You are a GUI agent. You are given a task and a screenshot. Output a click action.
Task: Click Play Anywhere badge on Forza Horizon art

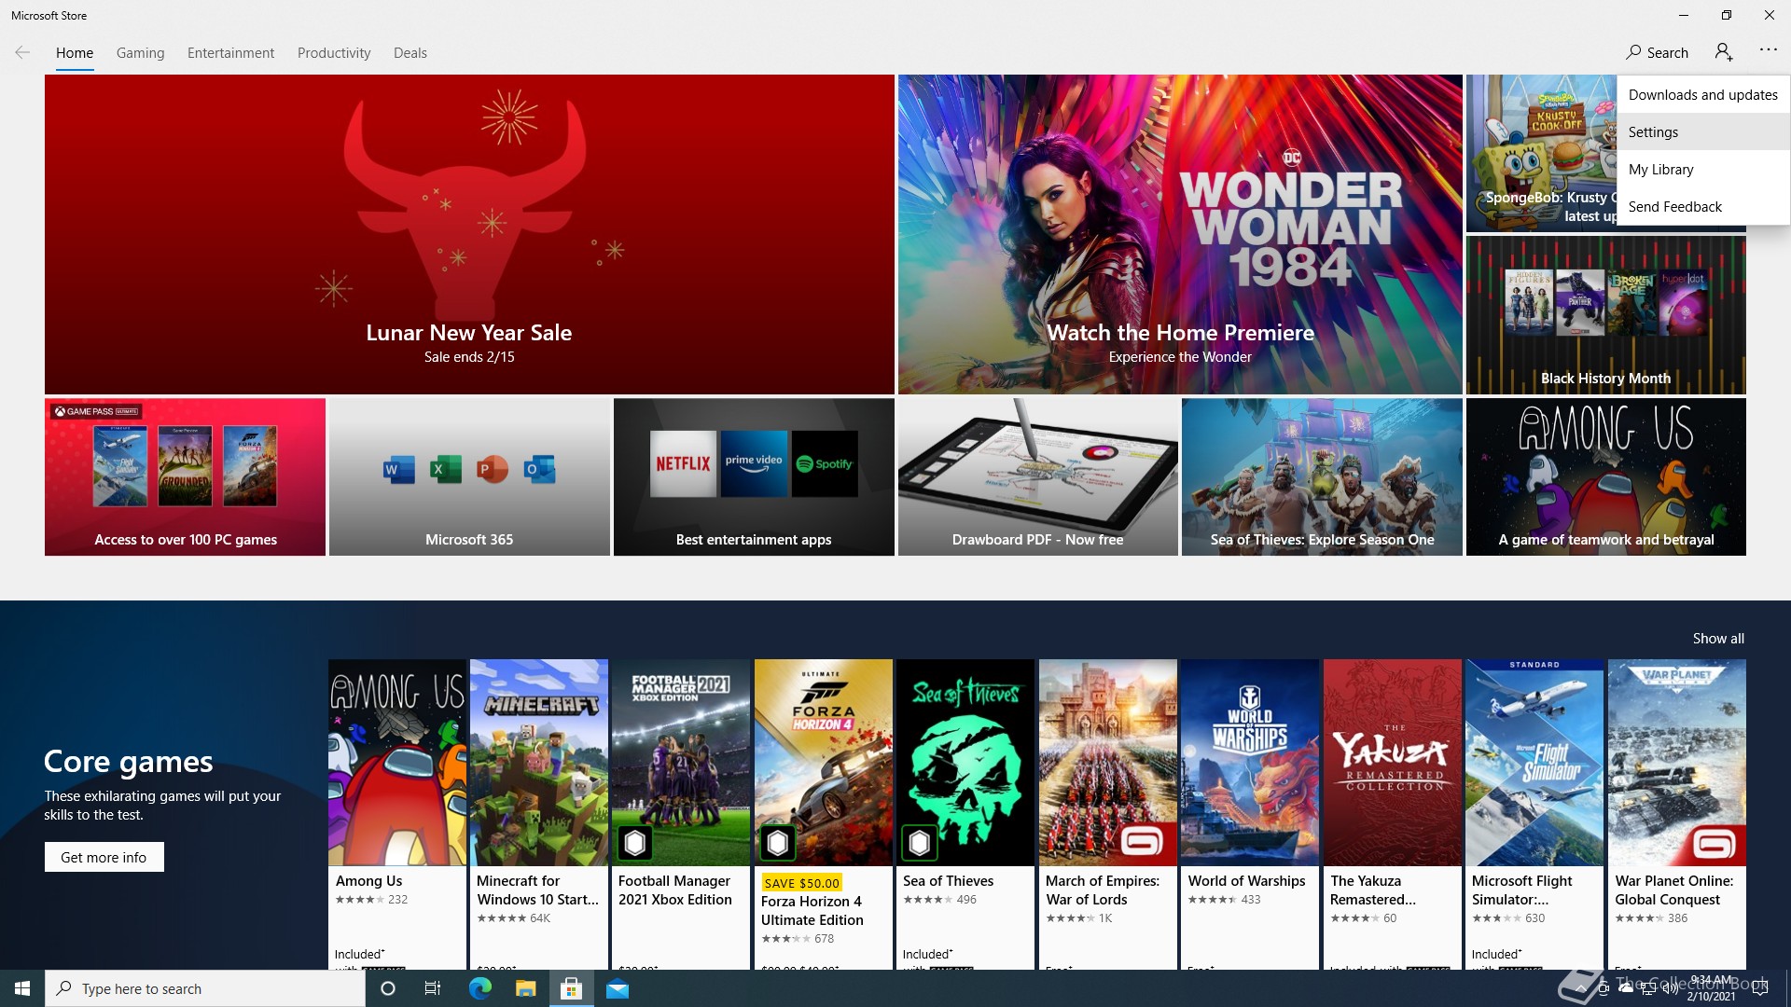click(x=778, y=843)
